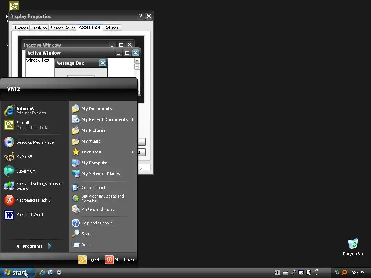Click Log Off button
The width and height of the screenshot is (371, 278).
click(x=89, y=259)
